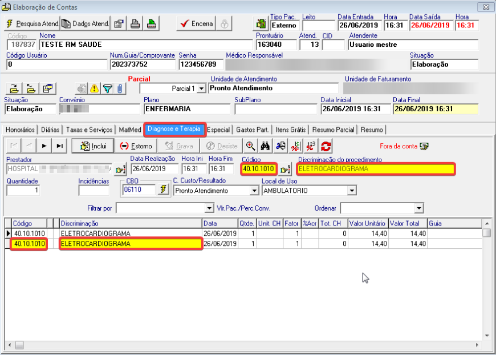This screenshot has height=355, width=496.
Task: Expand the C. Custo/Resultado dropdown
Action: 254,191
